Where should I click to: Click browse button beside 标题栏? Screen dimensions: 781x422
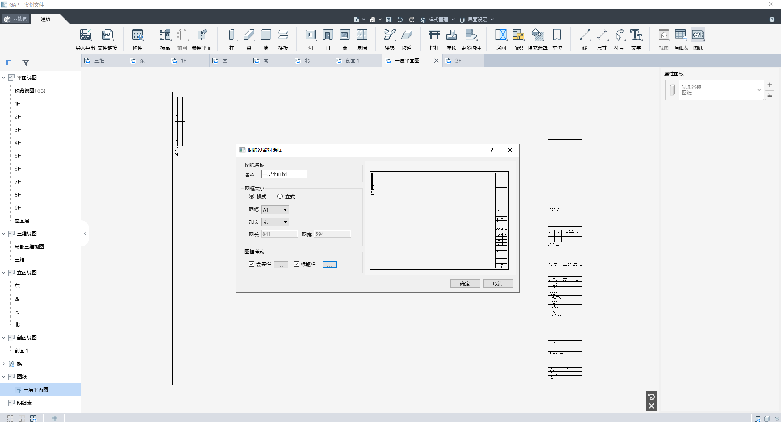329,265
